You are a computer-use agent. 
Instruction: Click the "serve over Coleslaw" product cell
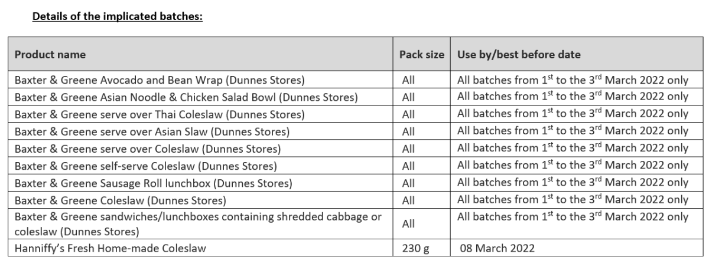click(x=148, y=149)
